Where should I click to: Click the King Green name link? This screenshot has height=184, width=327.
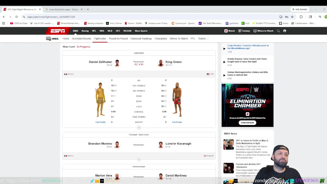point(173,62)
